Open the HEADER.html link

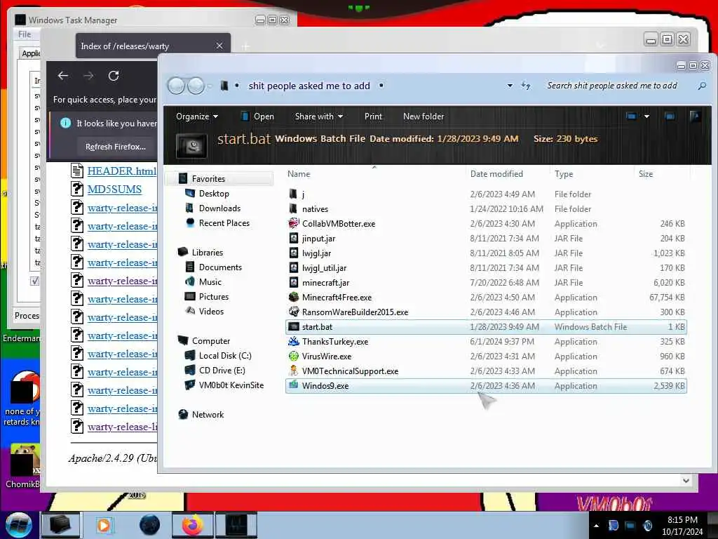click(122, 171)
